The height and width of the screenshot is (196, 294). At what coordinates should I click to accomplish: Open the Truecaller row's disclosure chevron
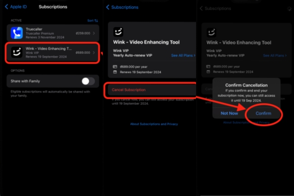point(95,33)
